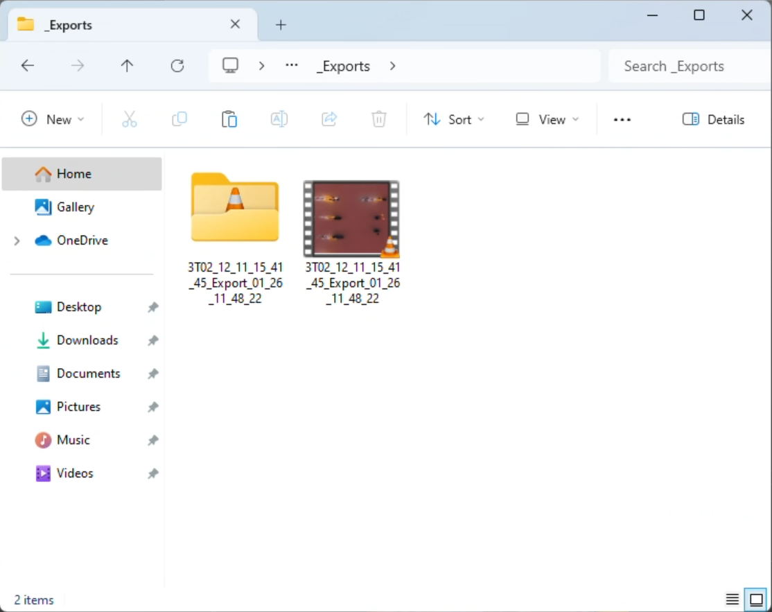
Task: Switch to large thumbnails view in status bar
Action: (x=756, y=600)
